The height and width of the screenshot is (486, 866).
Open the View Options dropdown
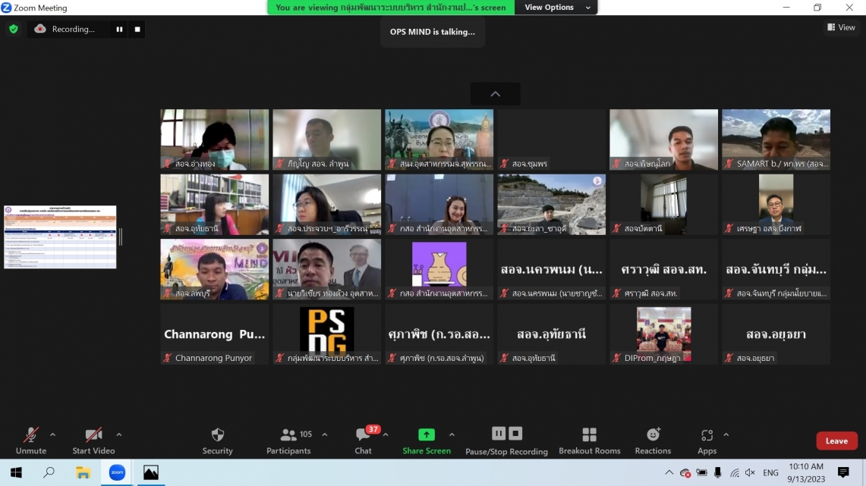click(556, 7)
